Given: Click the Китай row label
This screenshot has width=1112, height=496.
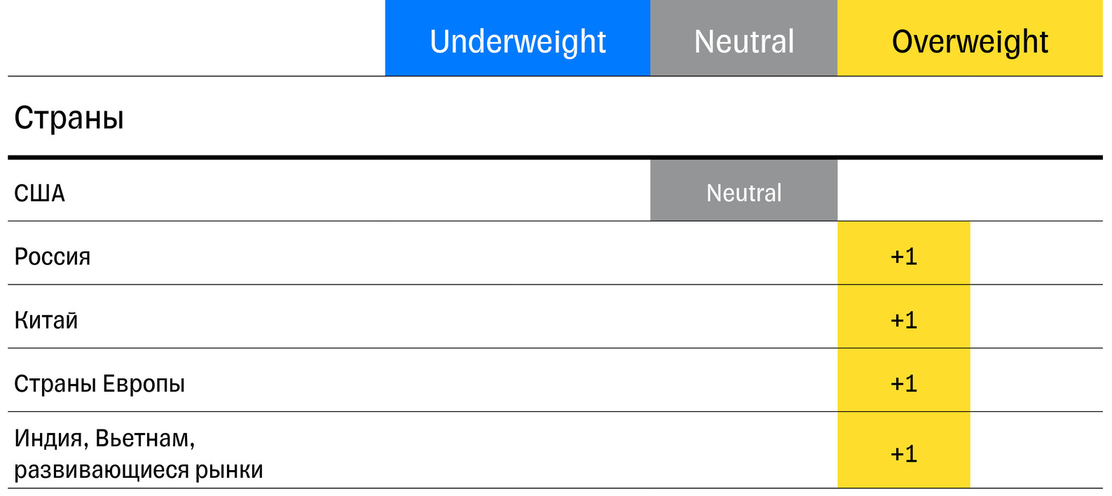Looking at the screenshot, I should [46, 320].
